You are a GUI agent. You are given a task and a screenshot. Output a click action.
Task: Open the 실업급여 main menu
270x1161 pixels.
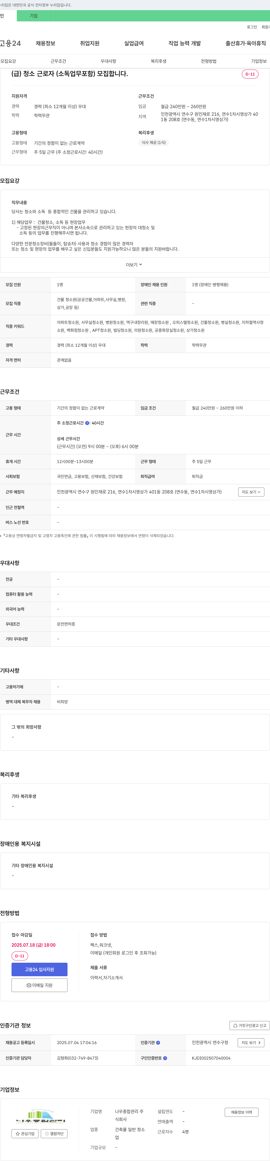click(x=134, y=43)
